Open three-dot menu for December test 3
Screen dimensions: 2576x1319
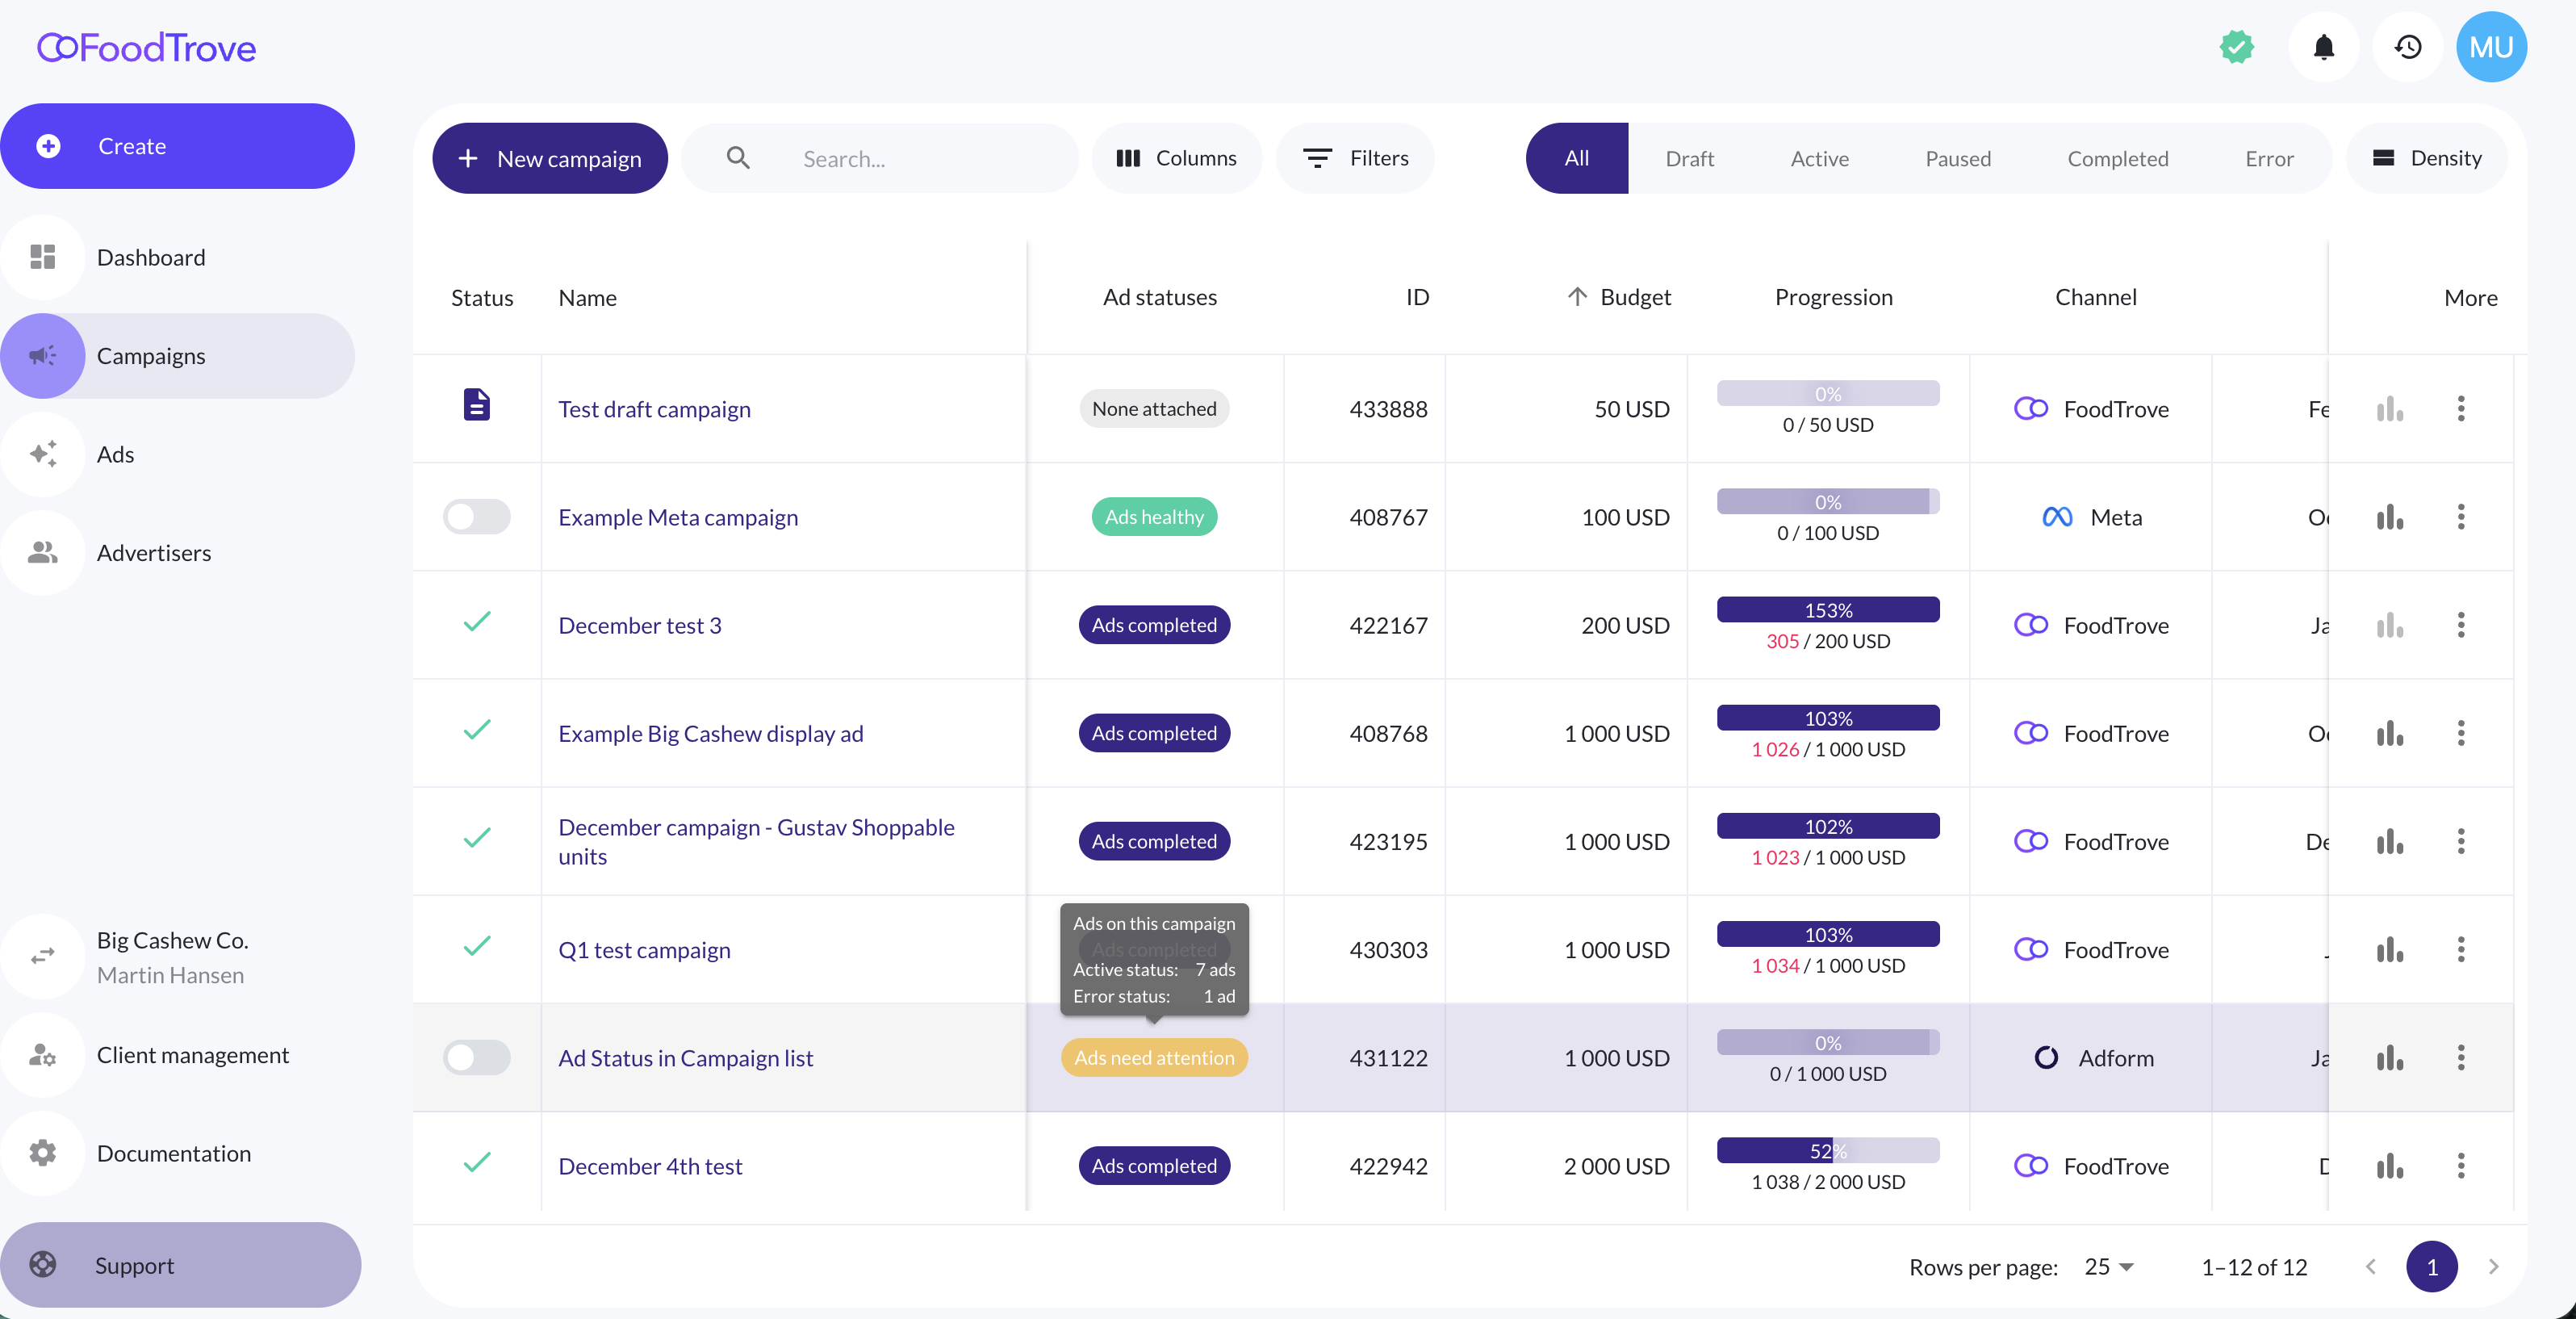click(x=2460, y=625)
